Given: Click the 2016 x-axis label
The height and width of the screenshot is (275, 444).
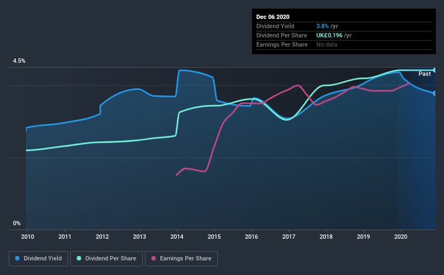Looking at the screenshot, I should click(251, 237).
